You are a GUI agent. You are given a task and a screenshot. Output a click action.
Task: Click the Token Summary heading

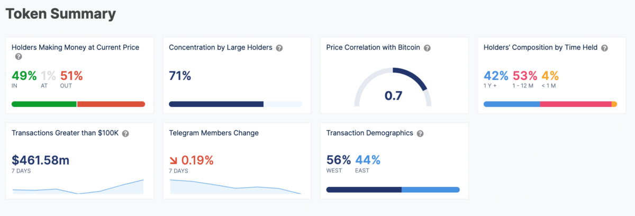60,14
